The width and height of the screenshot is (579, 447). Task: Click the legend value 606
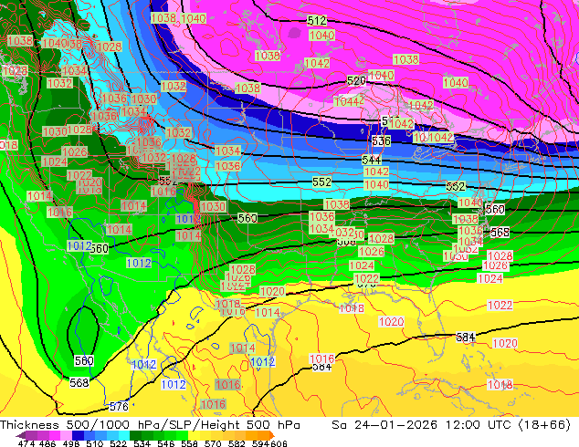[279, 443]
